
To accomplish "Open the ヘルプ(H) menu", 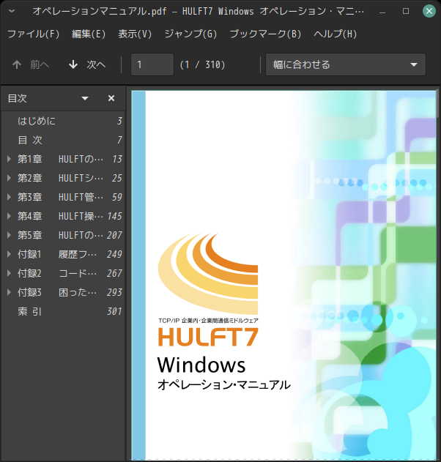I will (336, 34).
